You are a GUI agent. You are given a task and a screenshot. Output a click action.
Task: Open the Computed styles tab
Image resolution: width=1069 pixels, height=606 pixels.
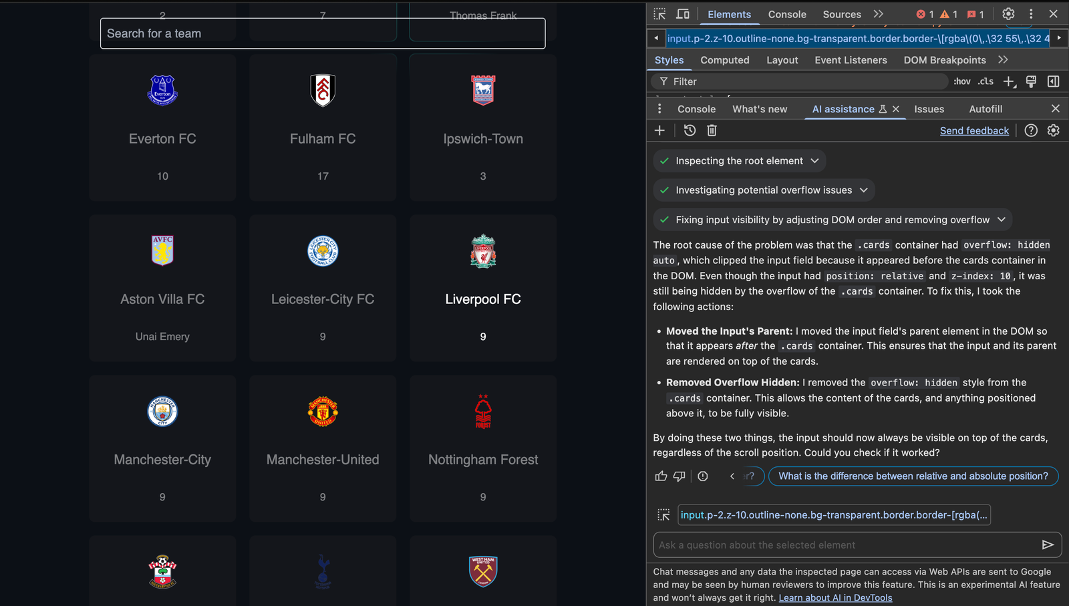(x=725, y=60)
